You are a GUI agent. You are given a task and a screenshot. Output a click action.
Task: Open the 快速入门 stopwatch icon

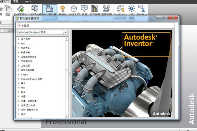coord(74,9)
